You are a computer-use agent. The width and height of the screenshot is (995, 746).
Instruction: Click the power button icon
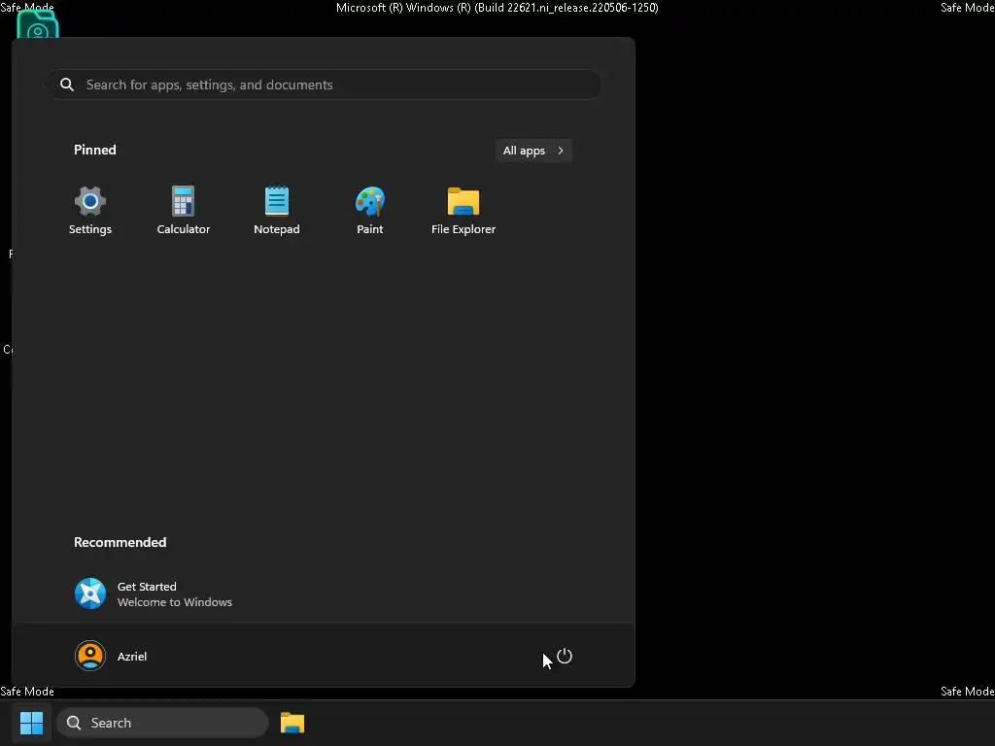click(565, 656)
